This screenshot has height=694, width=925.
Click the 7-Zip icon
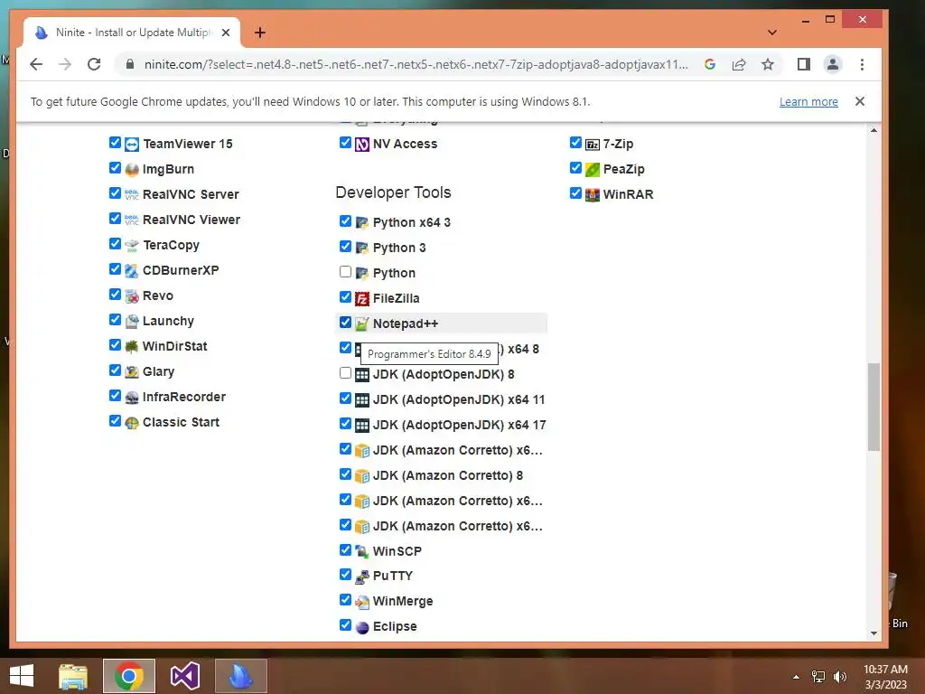point(593,144)
